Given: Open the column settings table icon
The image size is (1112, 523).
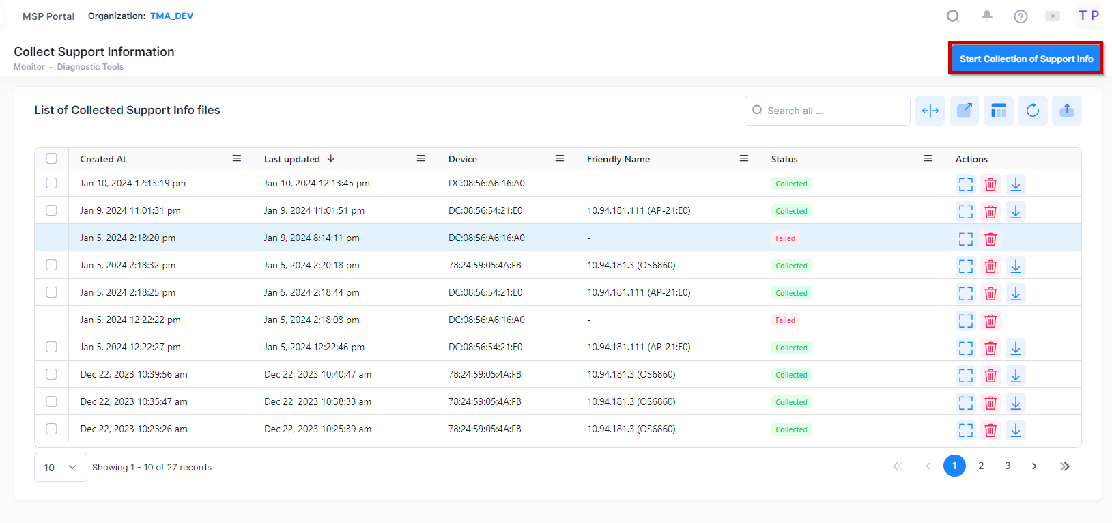Looking at the screenshot, I should coord(998,111).
